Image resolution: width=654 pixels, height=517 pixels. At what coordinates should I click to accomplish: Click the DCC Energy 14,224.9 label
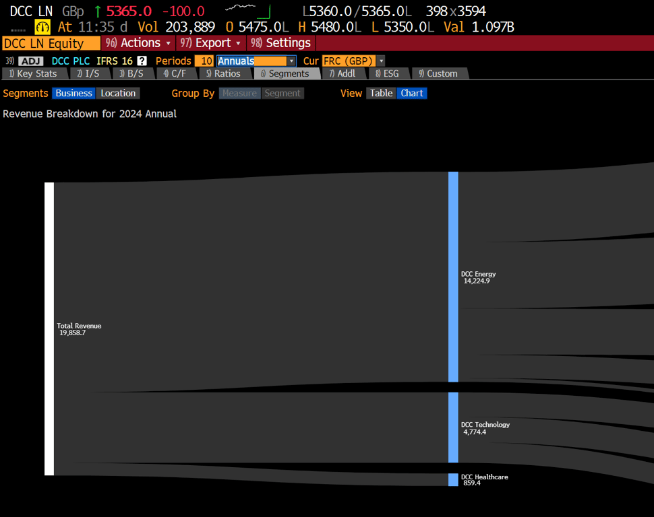tap(478, 277)
